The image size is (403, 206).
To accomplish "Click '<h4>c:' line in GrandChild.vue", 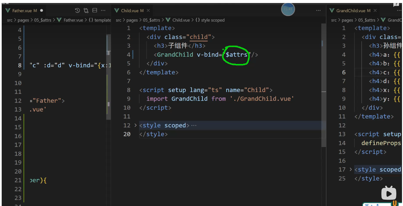I will pos(385,72).
